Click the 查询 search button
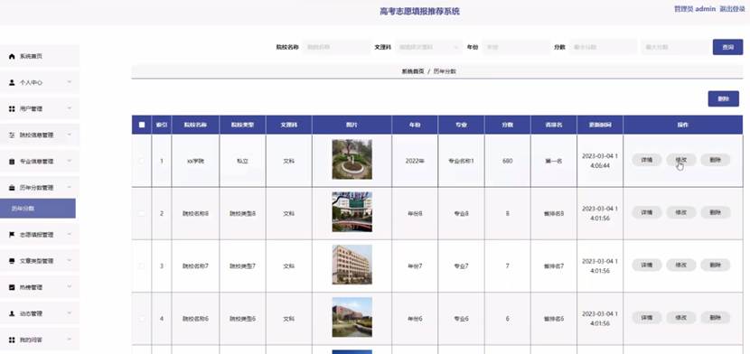Viewport: 750px width, 354px height. (x=727, y=47)
